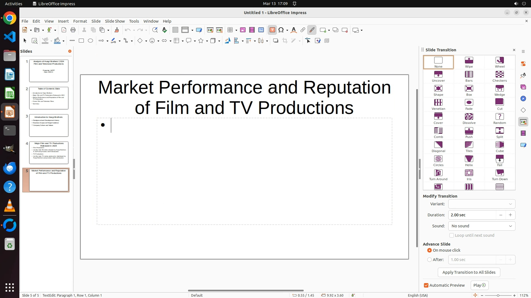
Task: Click the Insert Special Character omega icon
Action: (281, 30)
